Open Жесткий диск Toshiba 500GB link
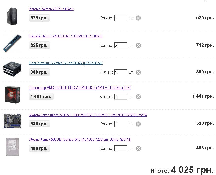This screenshot has height=175, width=216. pos(80,140)
